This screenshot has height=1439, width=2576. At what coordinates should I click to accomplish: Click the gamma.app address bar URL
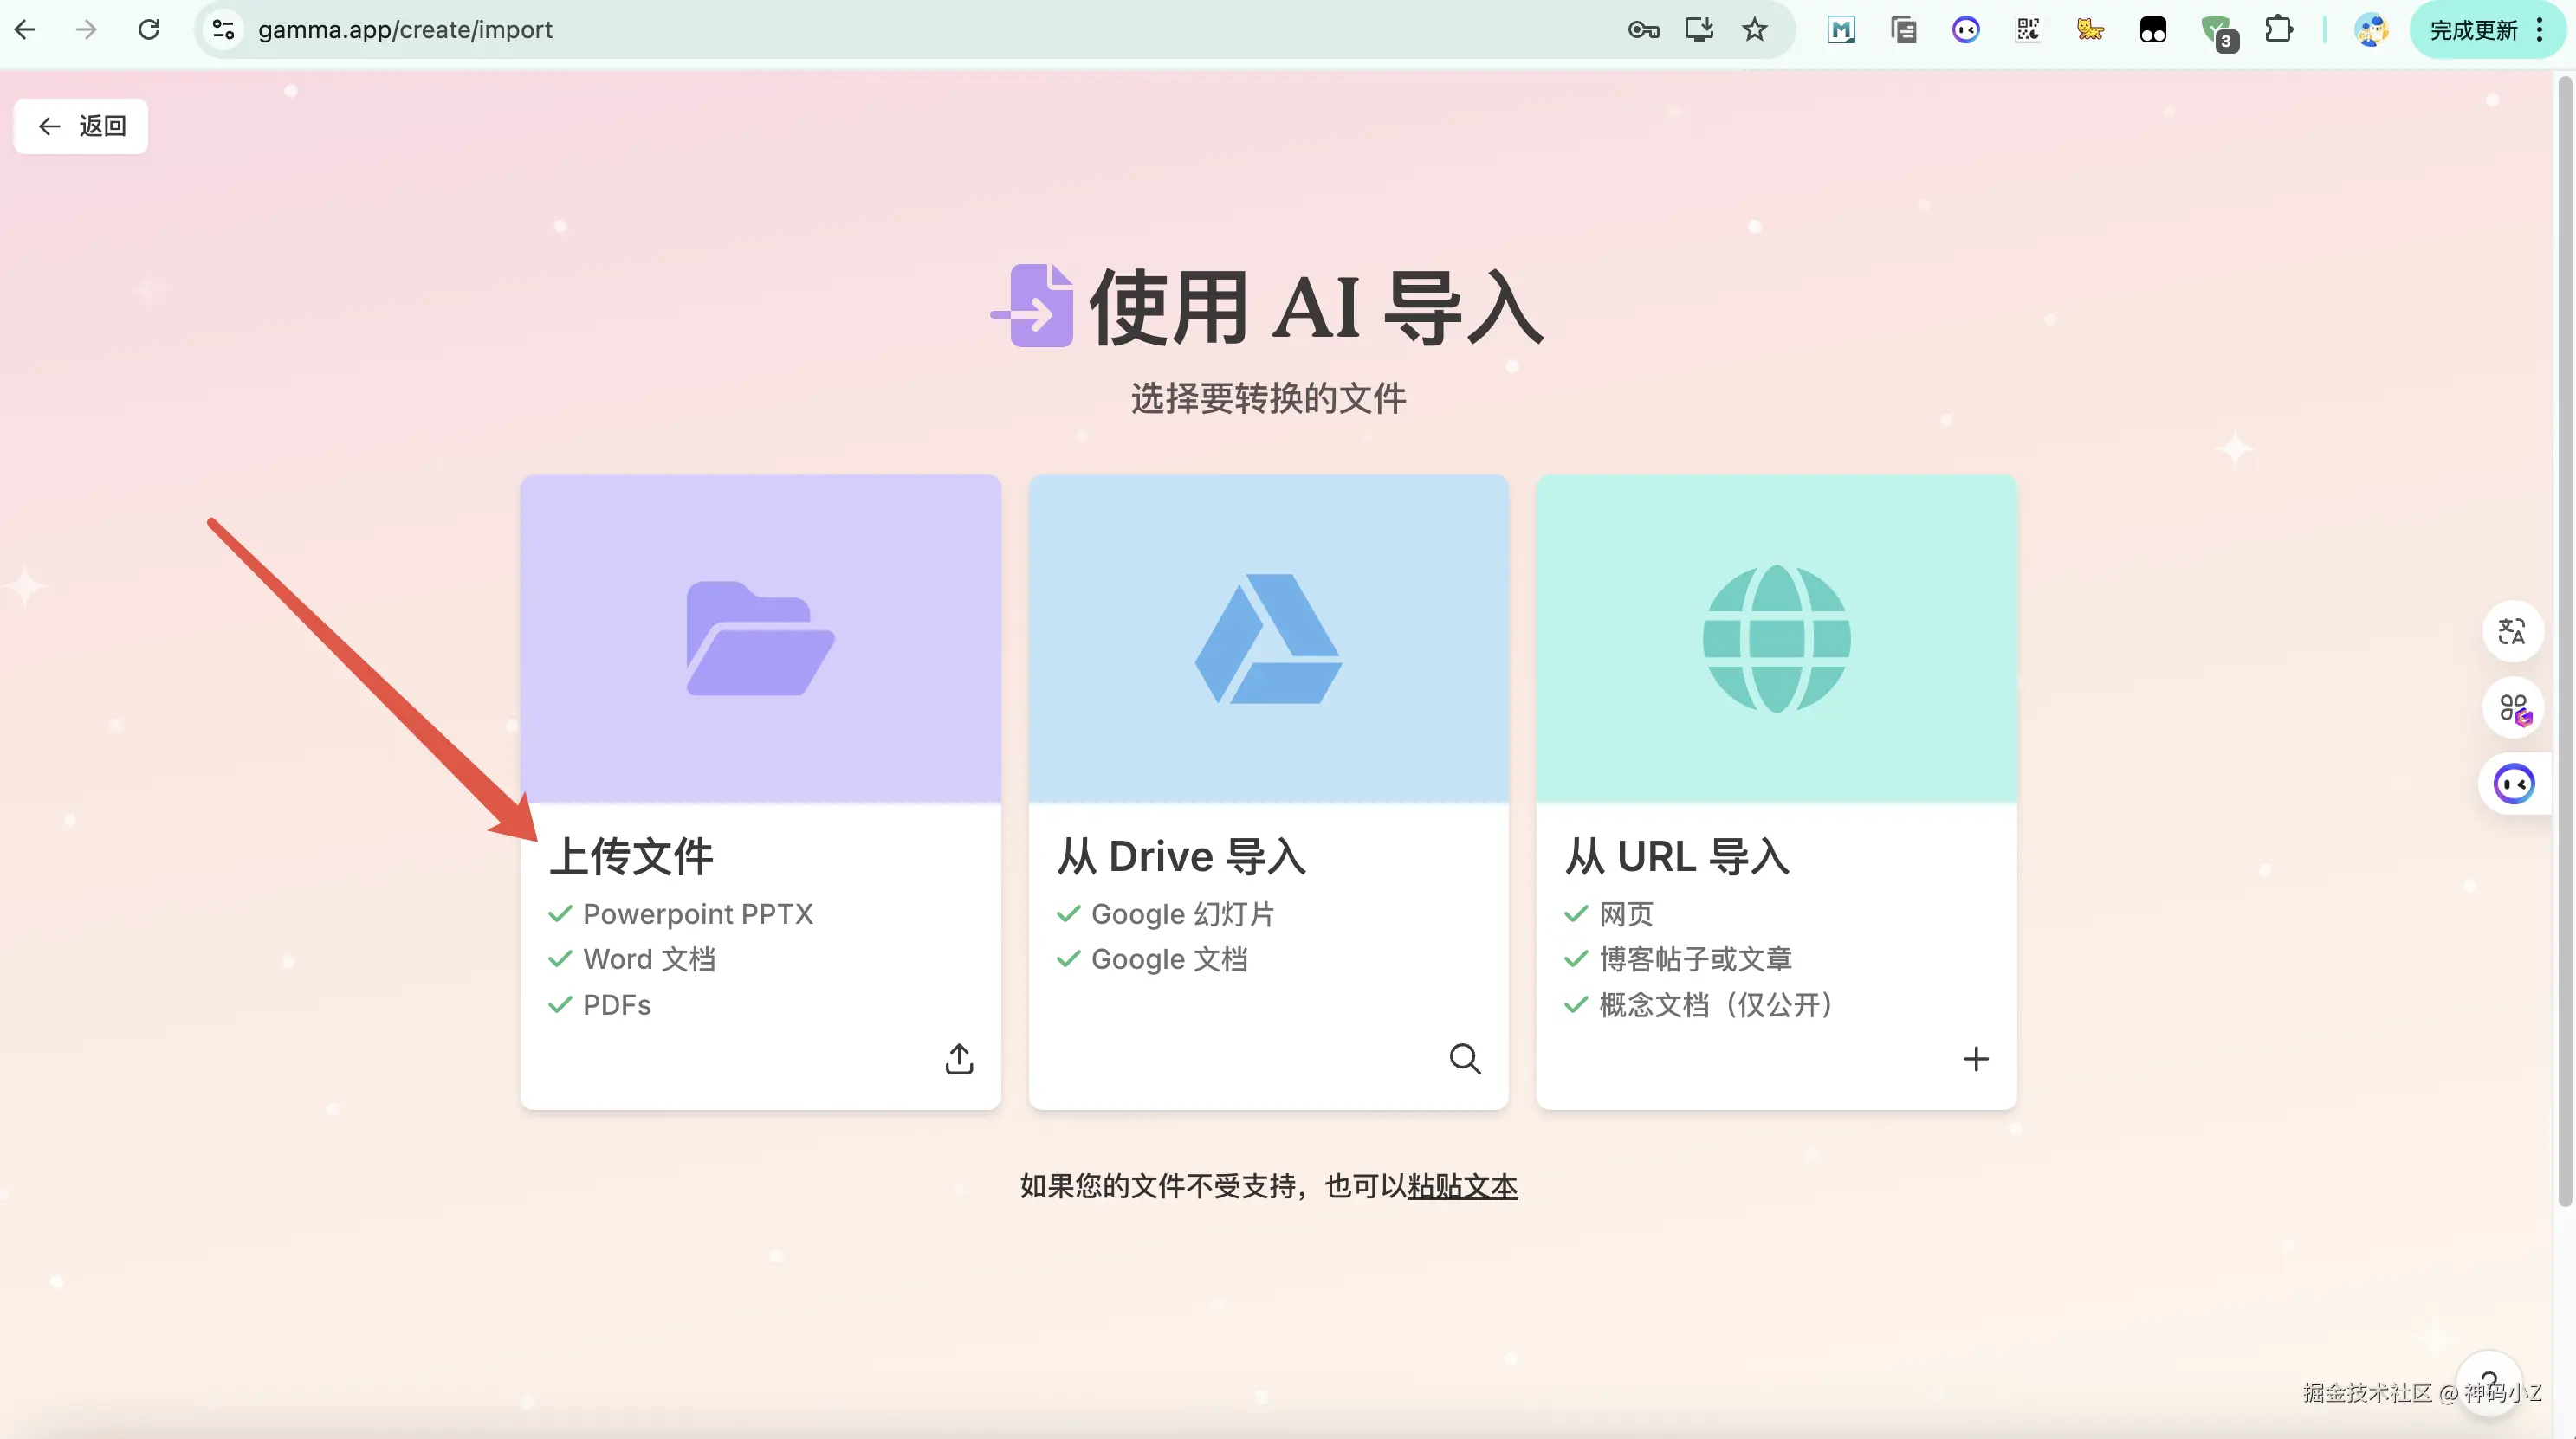[405, 30]
